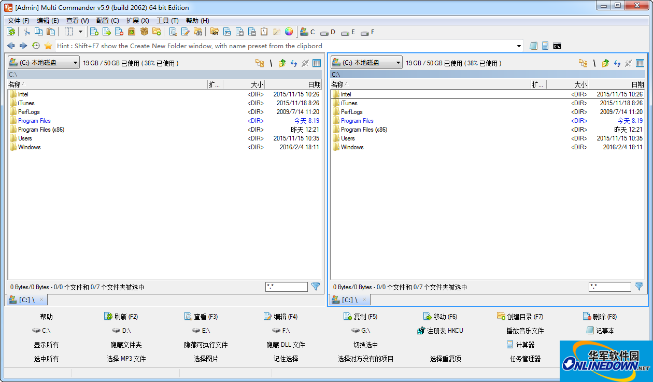
Task: Click the 注册表 HKCU button
Action: (x=440, y=331)
